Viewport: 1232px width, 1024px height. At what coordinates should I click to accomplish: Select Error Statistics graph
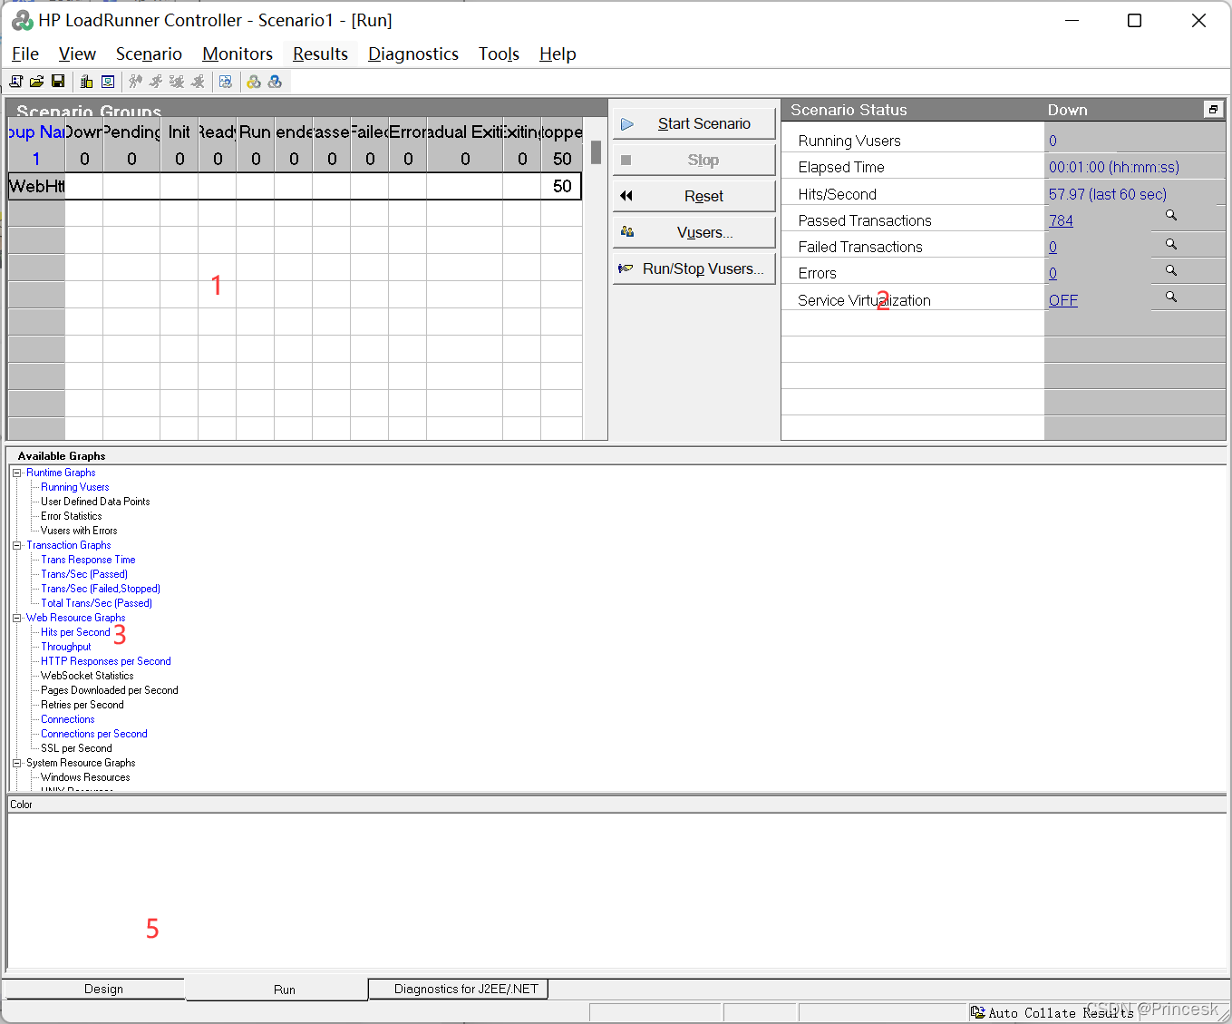point(71,516)
